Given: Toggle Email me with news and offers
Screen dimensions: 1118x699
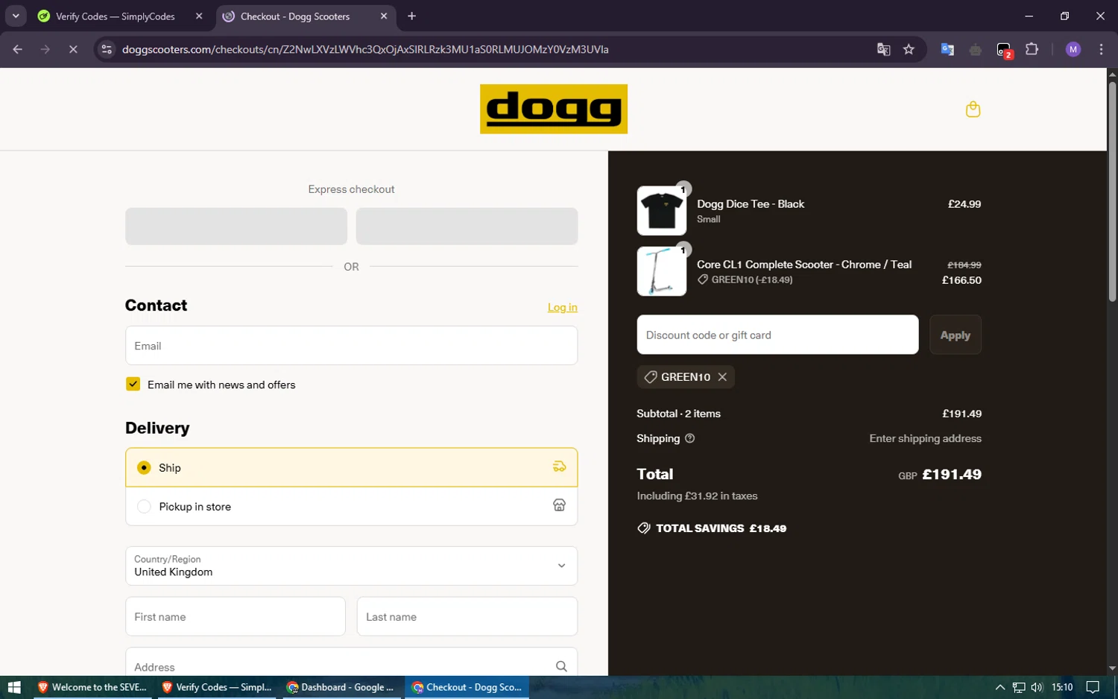Looking at the screenshot, I should pos(133,384).
